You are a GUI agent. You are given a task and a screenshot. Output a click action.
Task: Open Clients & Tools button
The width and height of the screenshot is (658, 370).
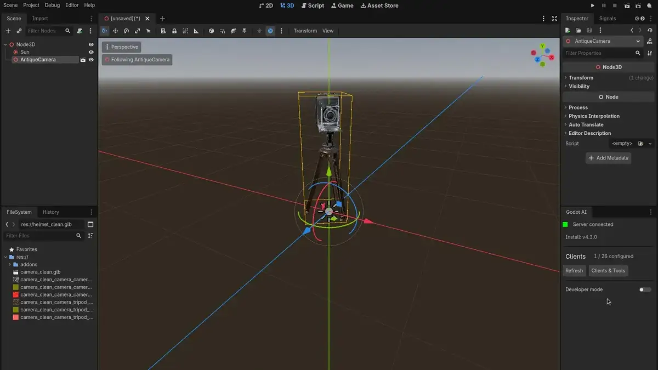tap(608, 271)
